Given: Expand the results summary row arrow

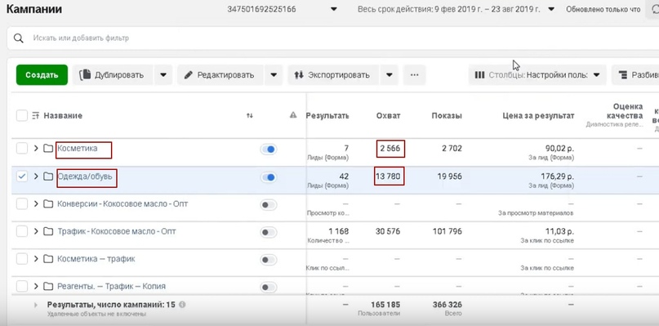Looking at the screenshot, I should (36, 305).
